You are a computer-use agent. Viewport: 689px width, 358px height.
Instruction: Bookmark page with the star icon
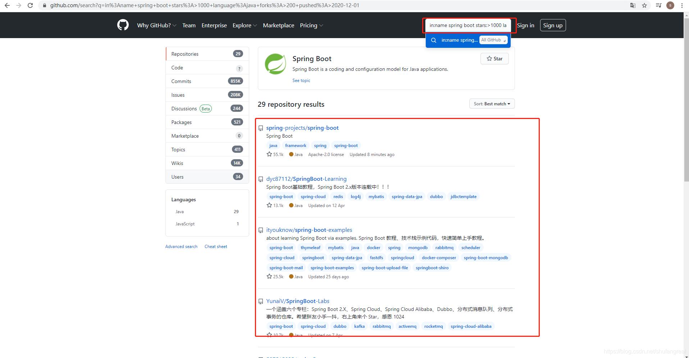(644, 5)
